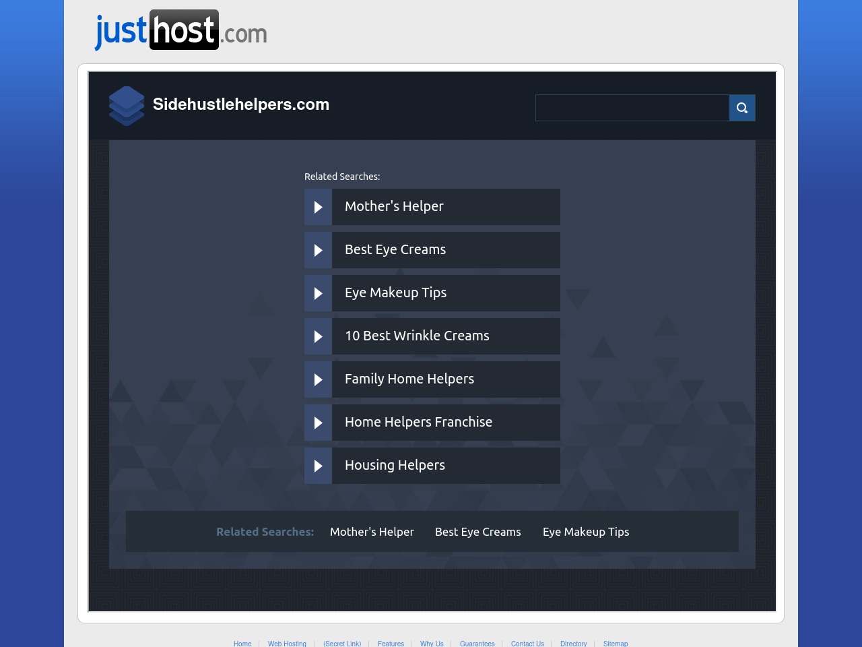Open the Web Hosting footer link
862x647 pixels.
pyautogui.click(x=287, y=644)
